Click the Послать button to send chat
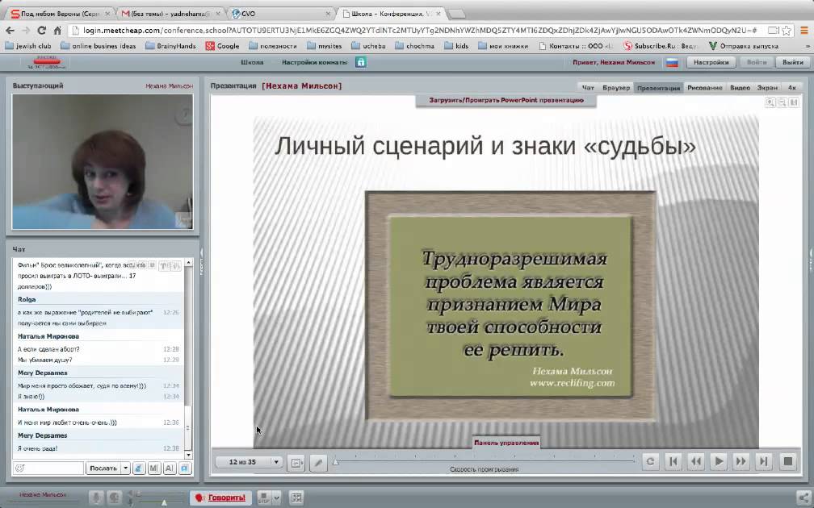814x508 pixels. tap(103, 468)
